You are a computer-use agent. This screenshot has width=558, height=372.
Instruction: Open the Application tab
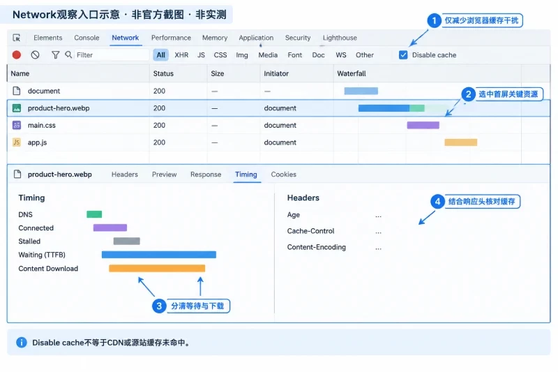256,38
